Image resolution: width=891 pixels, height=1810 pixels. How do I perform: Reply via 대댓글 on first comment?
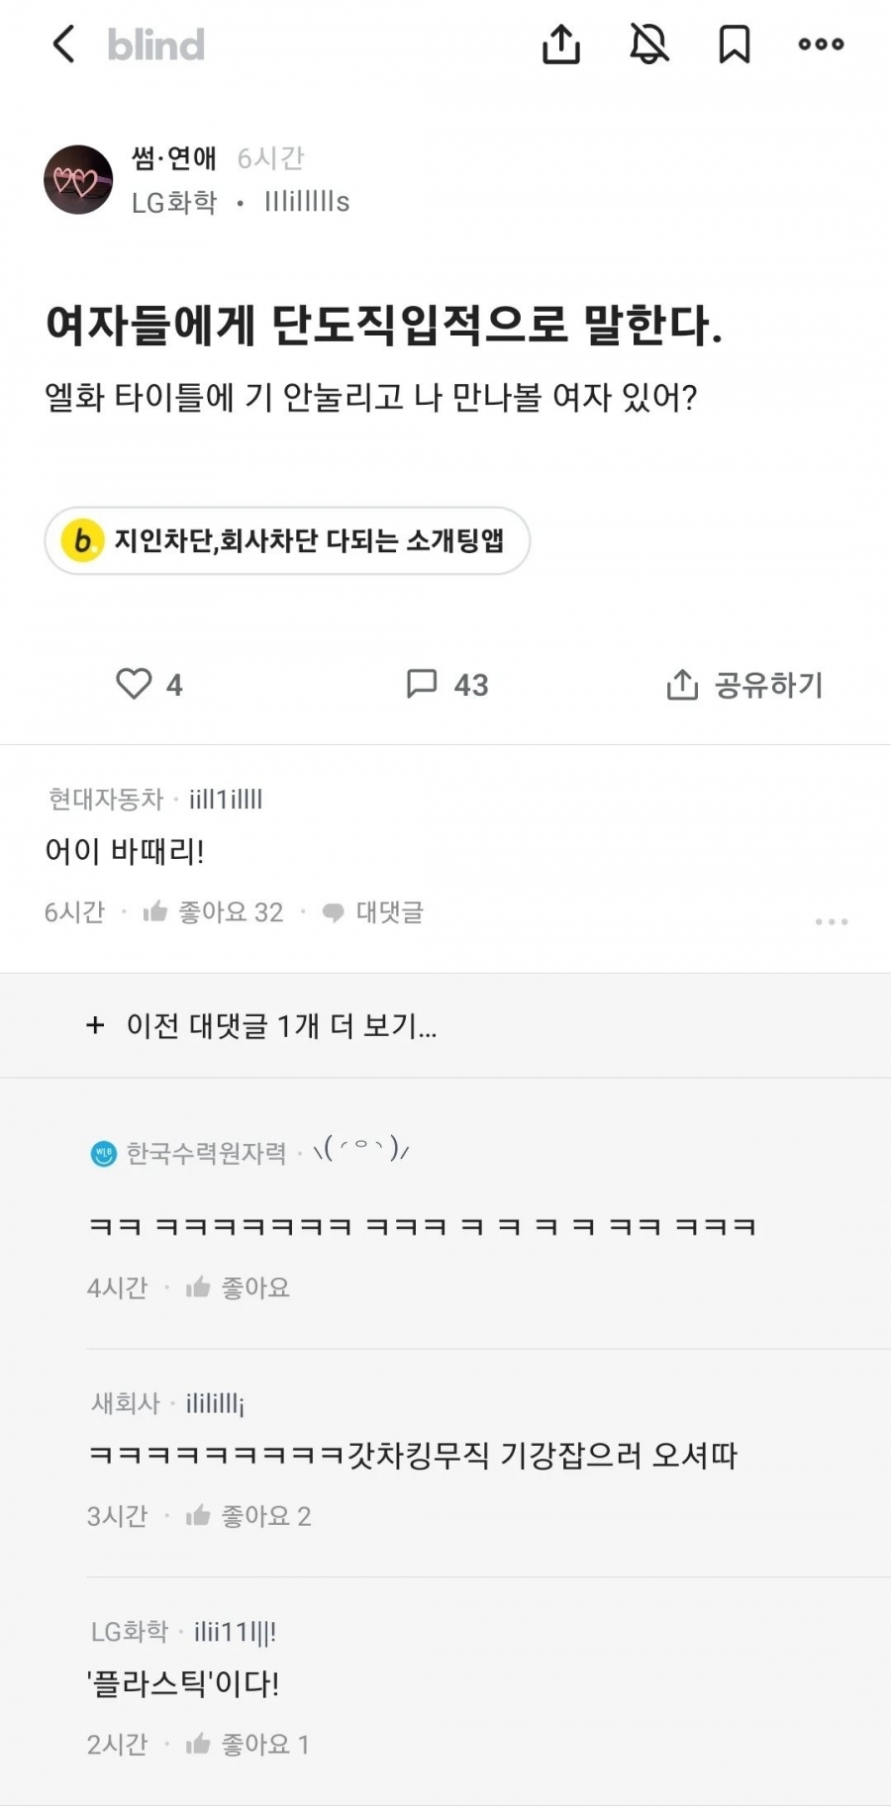pos(374,912)
